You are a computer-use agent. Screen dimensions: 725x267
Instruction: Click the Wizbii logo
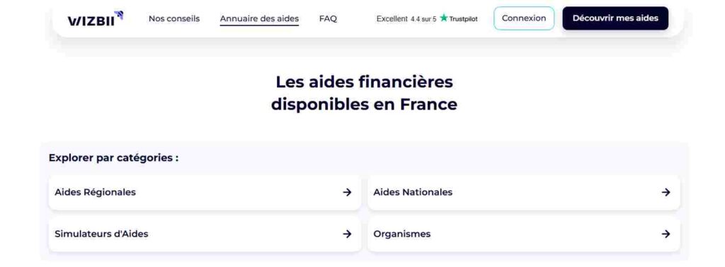coord(96,19)
